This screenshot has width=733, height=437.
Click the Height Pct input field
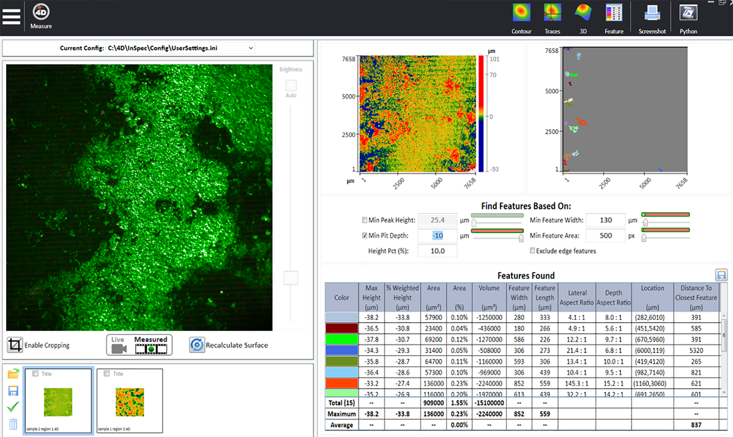click(437, 251)
